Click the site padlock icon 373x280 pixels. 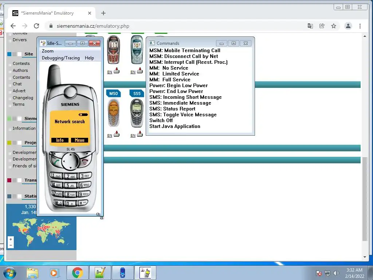(51, 26)
